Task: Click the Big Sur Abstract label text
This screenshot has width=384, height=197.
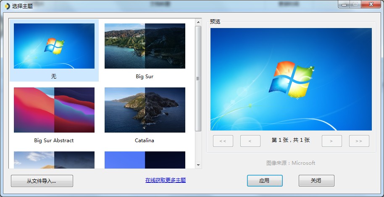Action: coord(54,141)
